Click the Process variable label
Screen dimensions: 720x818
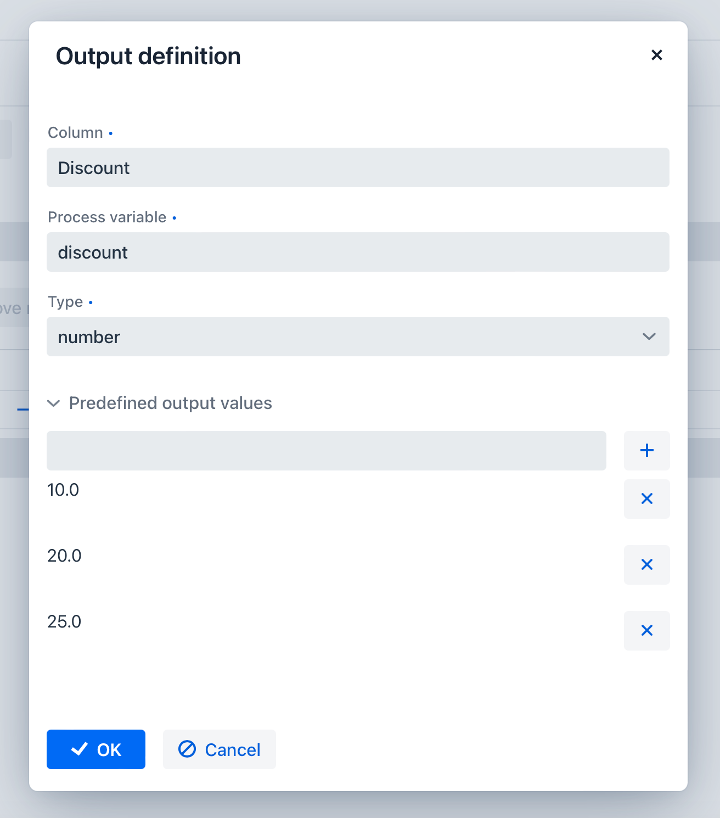(x=106, y=217)
